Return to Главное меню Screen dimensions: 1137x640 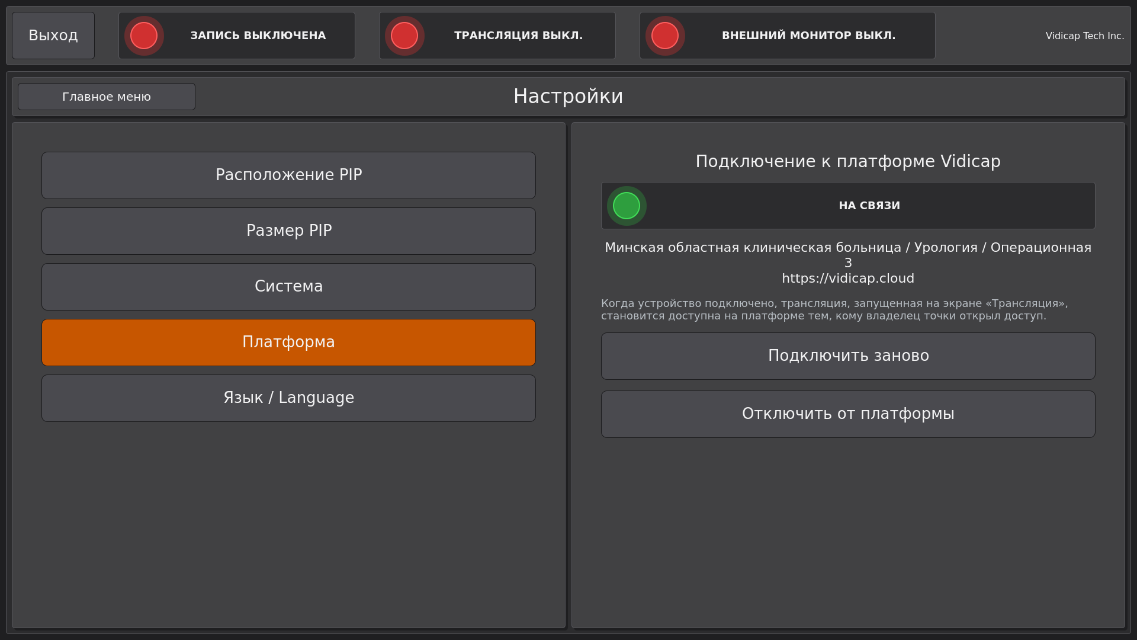tap(107, 97)
